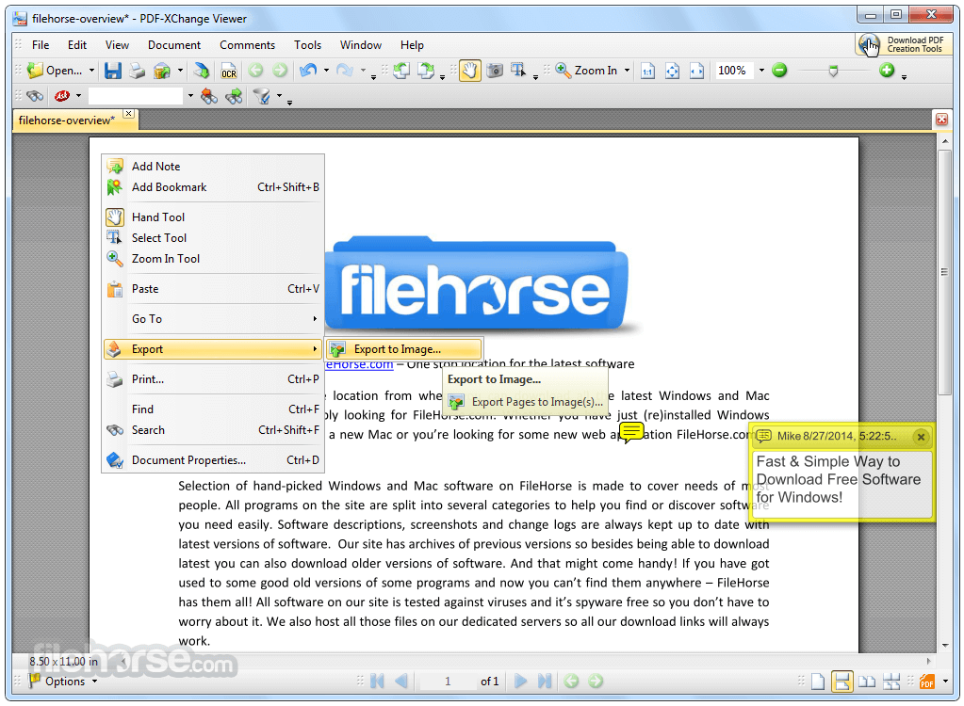Click the vertical scrollbar thumb
The image size is (964, 706).
coord(945,272)
